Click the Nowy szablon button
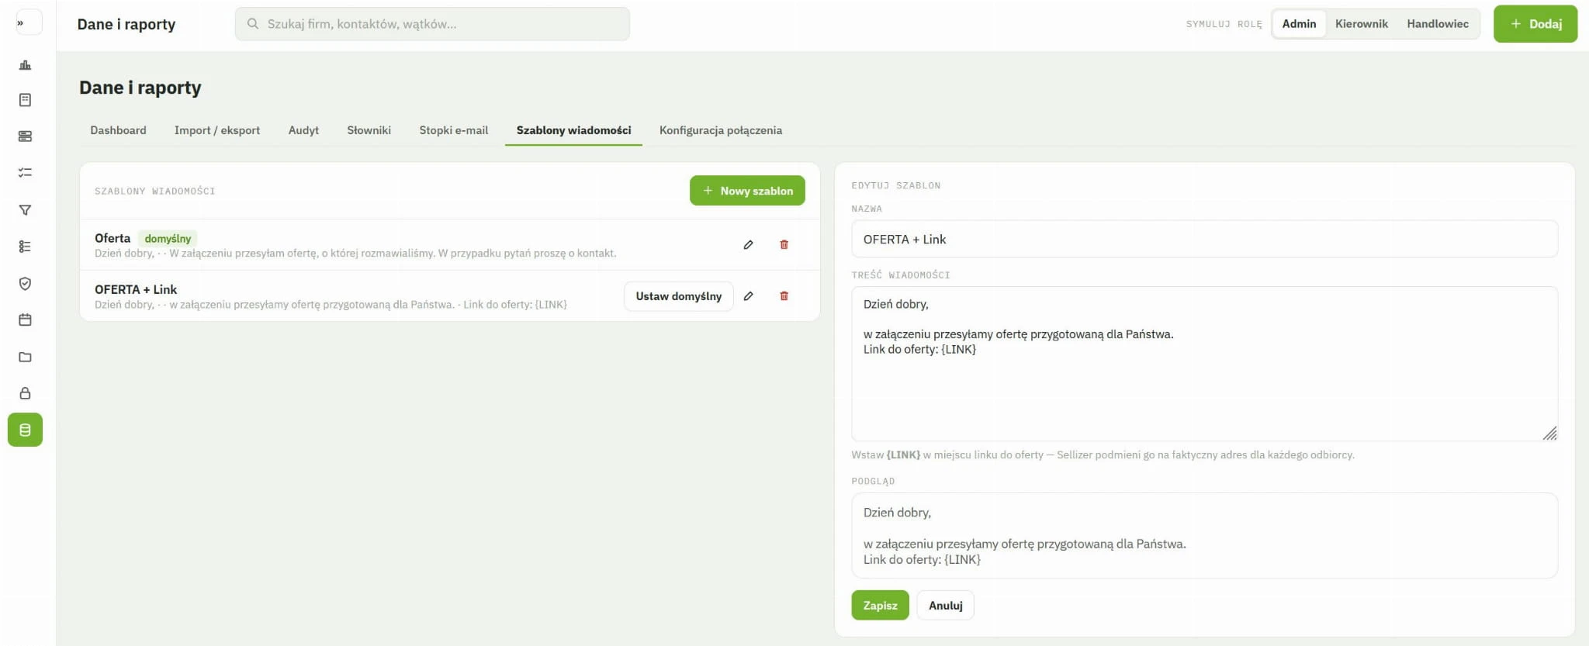 tap(747, 191)
